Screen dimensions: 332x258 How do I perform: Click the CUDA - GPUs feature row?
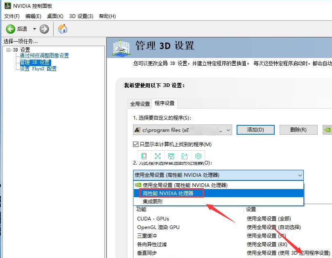(153, 218)
